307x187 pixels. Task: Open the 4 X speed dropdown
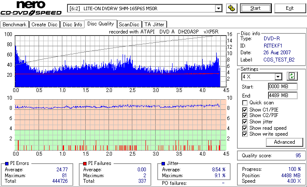pos(278,77)
